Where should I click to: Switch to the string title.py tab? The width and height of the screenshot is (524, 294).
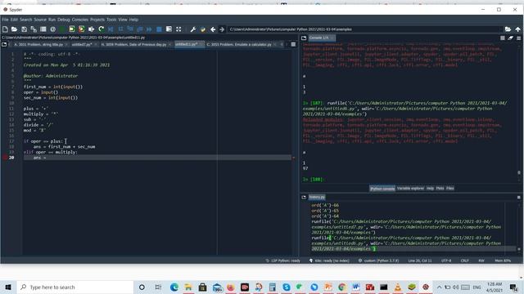click(38, 44)
